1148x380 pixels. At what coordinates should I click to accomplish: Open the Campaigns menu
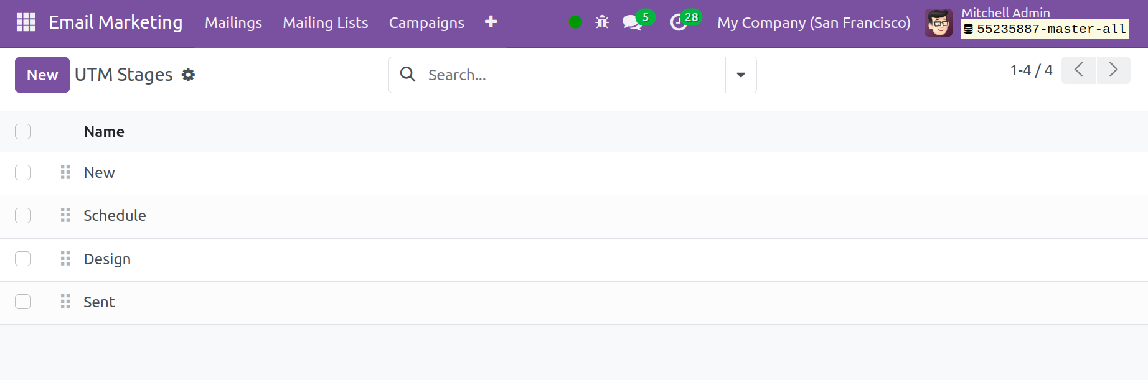coord(426,23)
